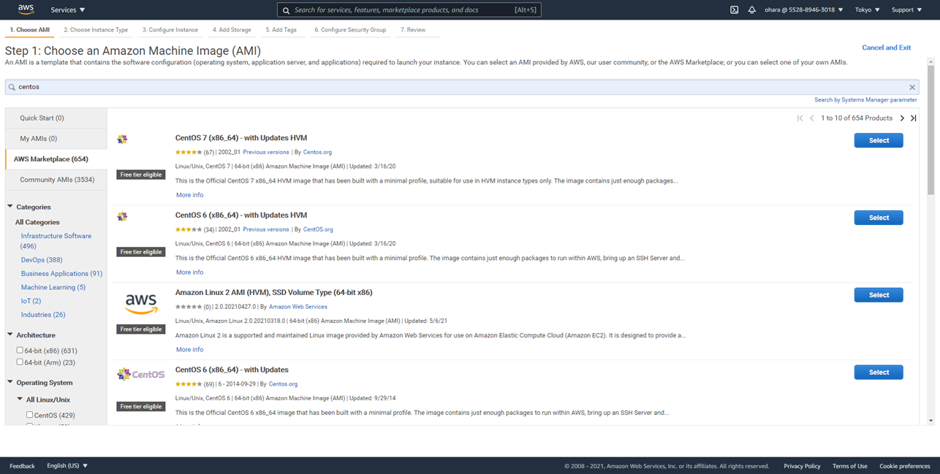Click the vertical scrollbar down arrow
This screenshot has width=940, height=474.
point(930,421)
